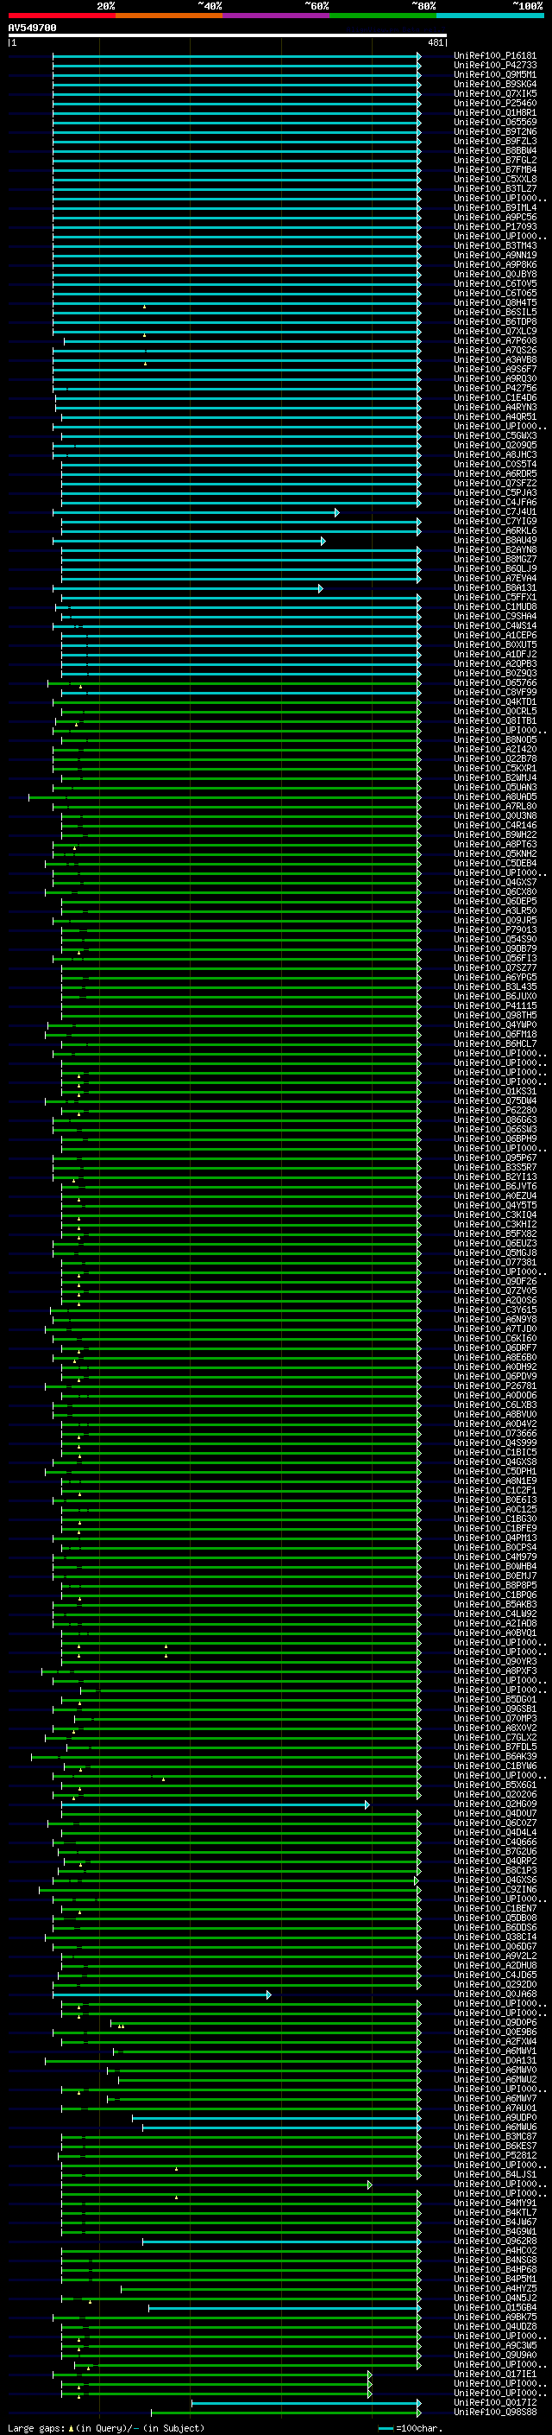
Task: Select hit label UniRef100_C9SHA4
Action: [x=495, y=617]
